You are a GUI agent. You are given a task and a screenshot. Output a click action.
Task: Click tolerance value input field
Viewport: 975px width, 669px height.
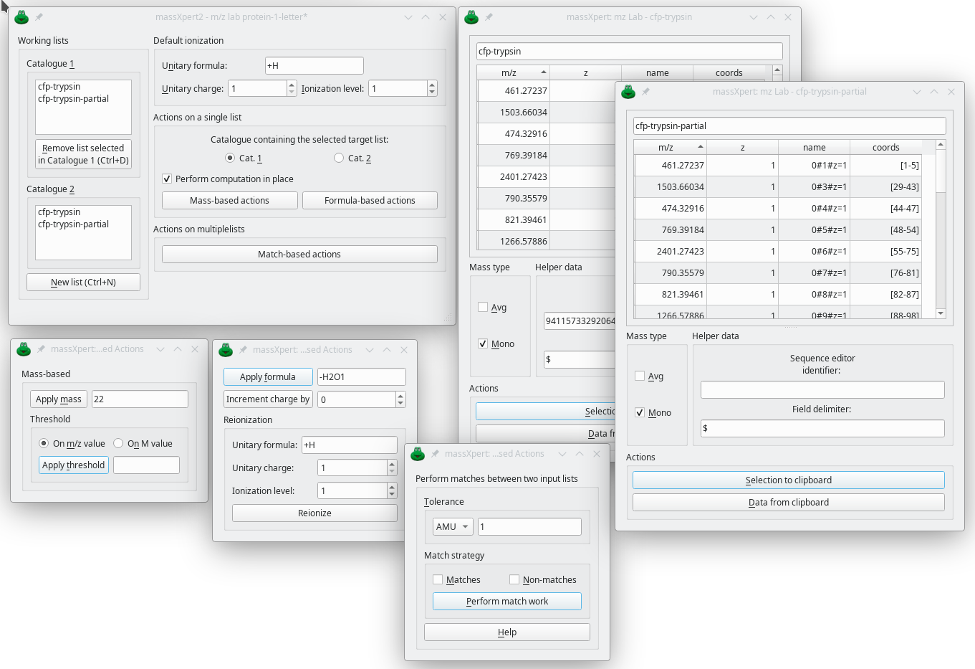click(x=529, y=526)
